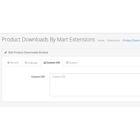Click the lifebuoy icon beside Support
Screen dimensions: 140x140
click(x=67, y=62)
